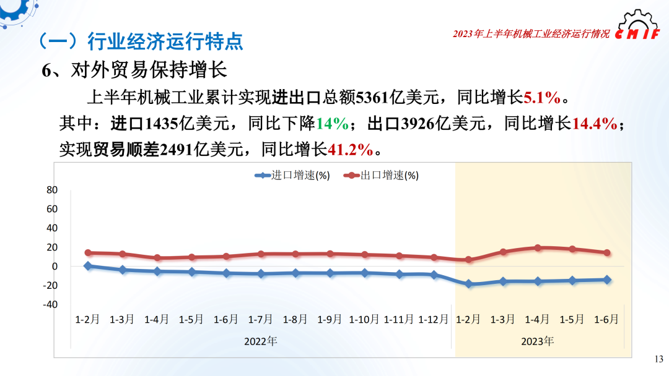Click the lowest blue data point at 2023年1-2月
The image size is (669, 376).
470,283
